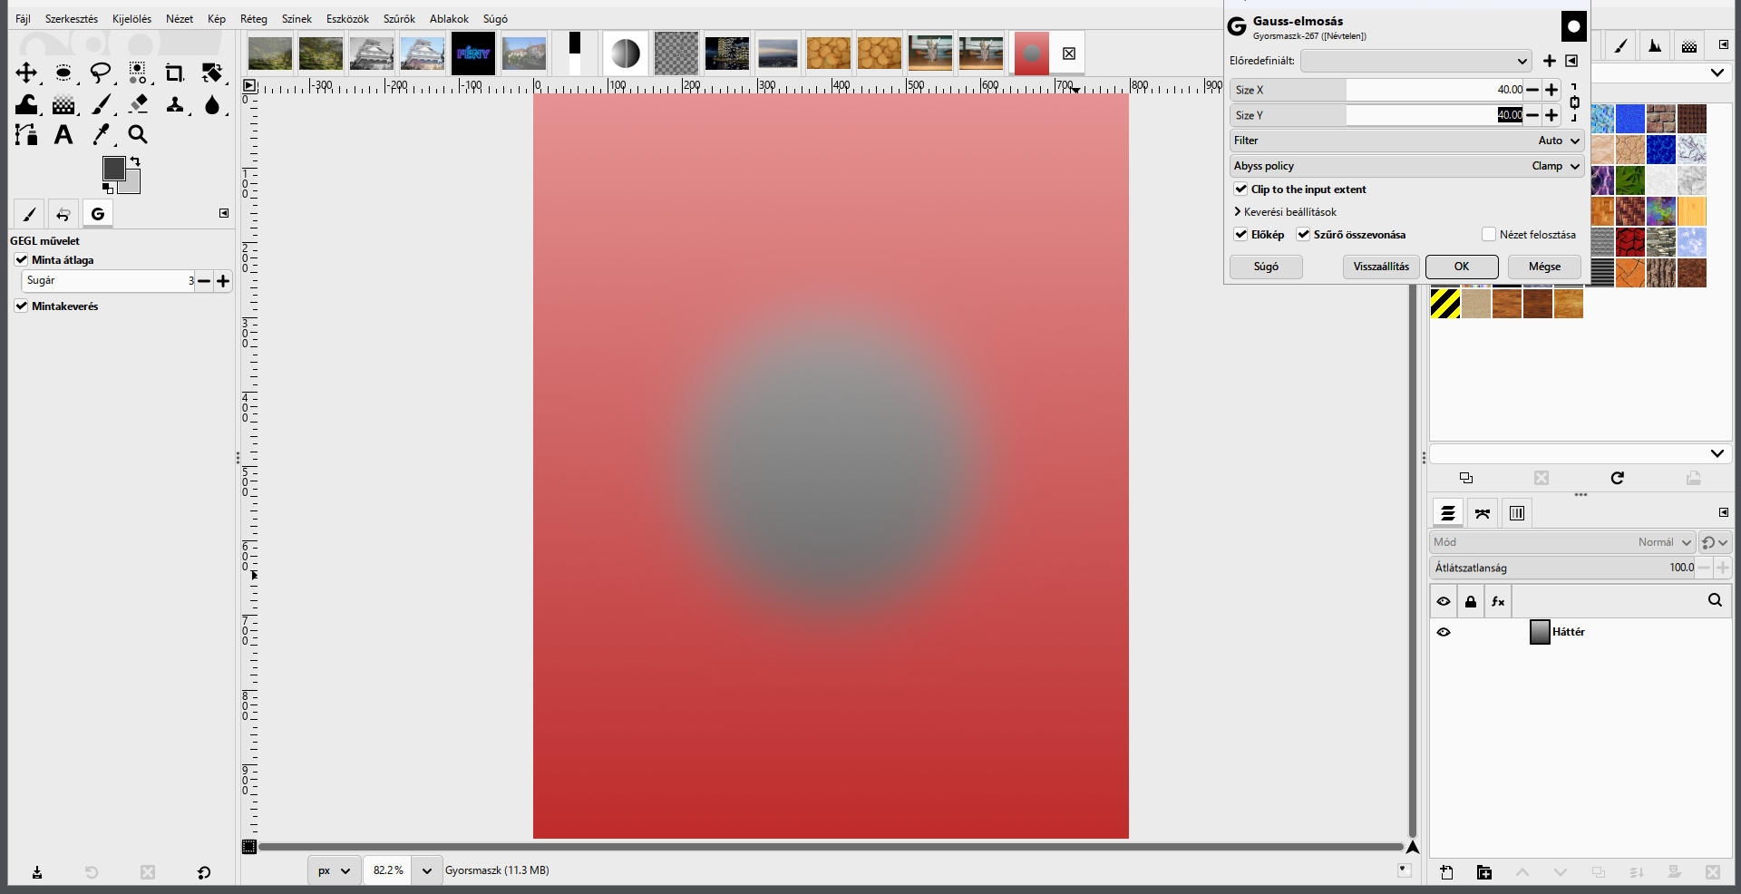Click the foreground color swatch

pyautogui.click(x=113, y=168)
